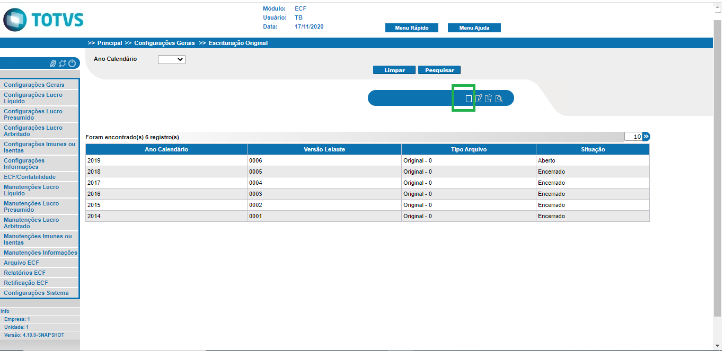Click the new record blank-page icon

[469, 98]
